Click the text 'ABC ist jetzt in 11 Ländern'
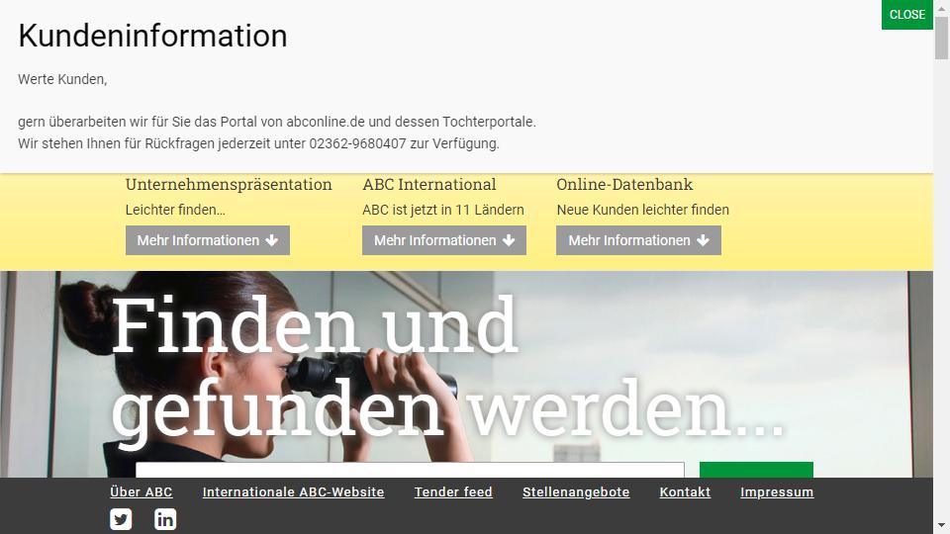This screenshot has width=950, height=534. [x=443, y=210]
